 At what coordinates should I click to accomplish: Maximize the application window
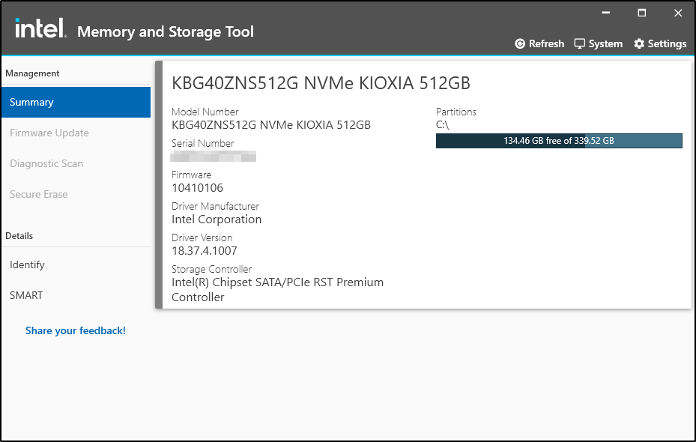(642, 13)
